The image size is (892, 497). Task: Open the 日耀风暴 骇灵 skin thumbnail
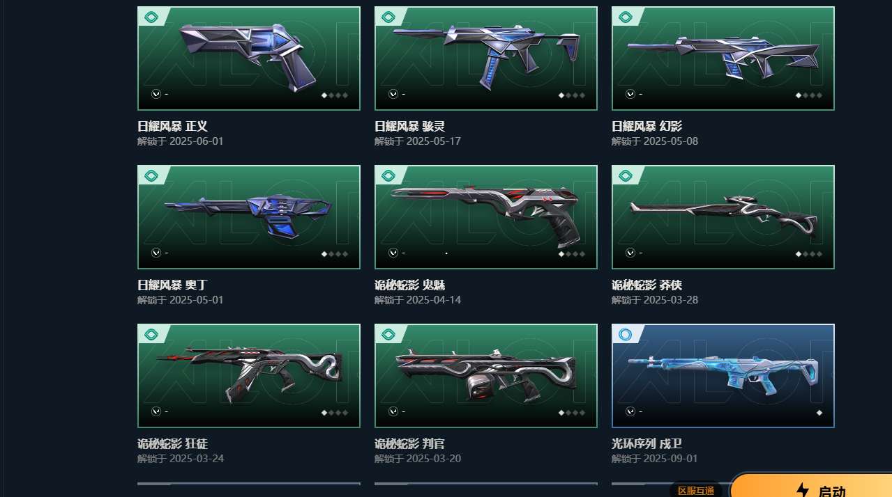pyautogui.click(x=486, y=58)
